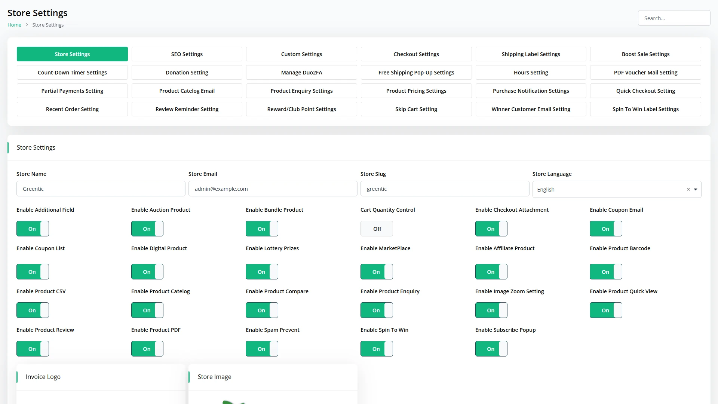The width and height of the screenshot is (718, 404).
Task: Open Hours Setting tab
Action: coord(531,73)
